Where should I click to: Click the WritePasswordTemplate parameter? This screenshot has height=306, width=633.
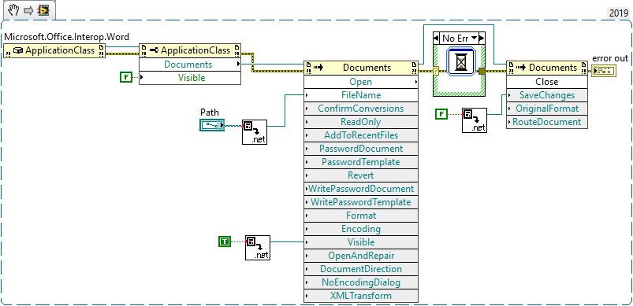click(x=361, y=202)
